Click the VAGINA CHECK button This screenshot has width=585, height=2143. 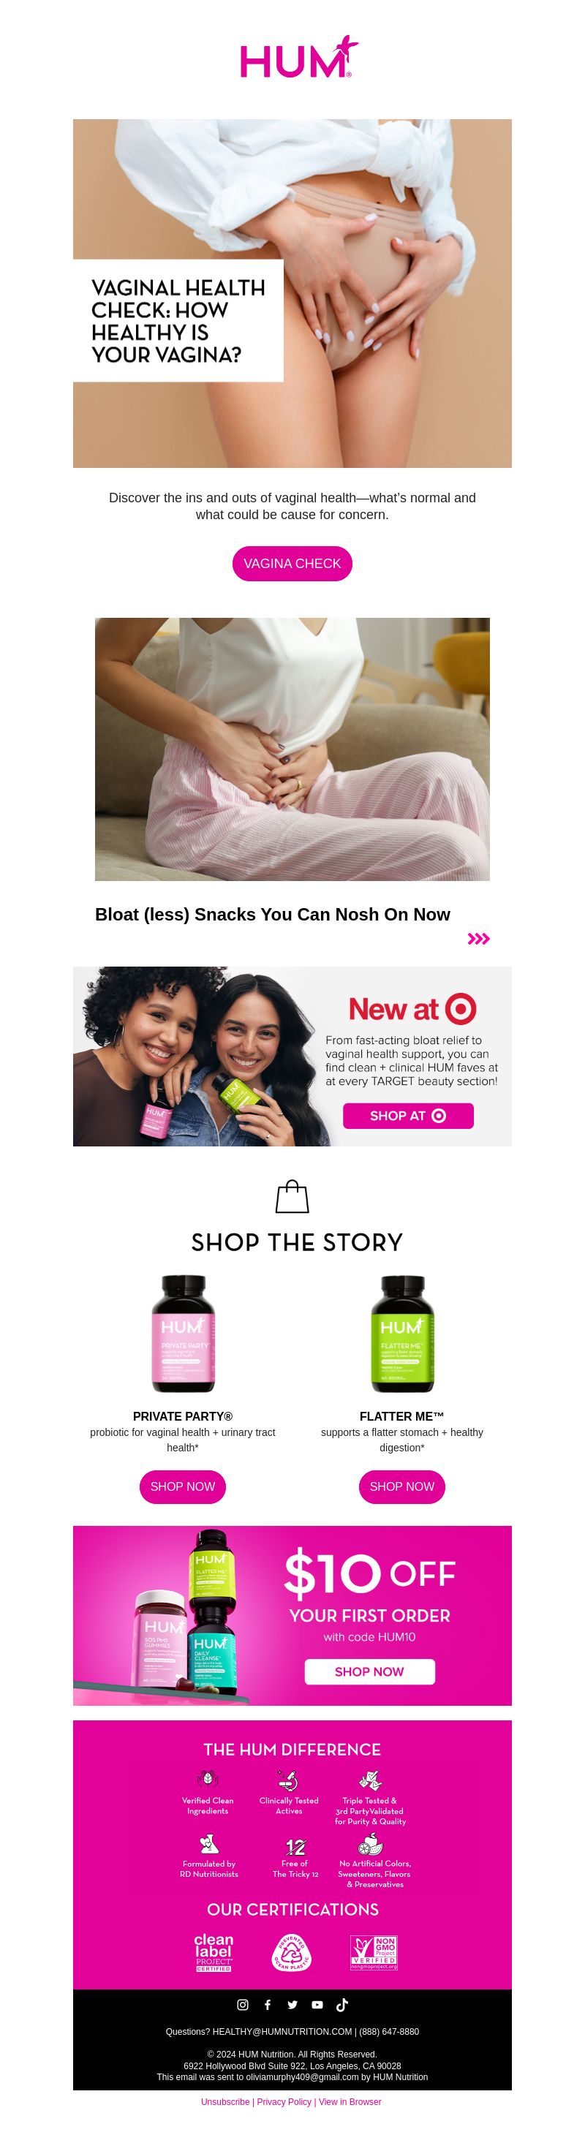click(292, 563)
